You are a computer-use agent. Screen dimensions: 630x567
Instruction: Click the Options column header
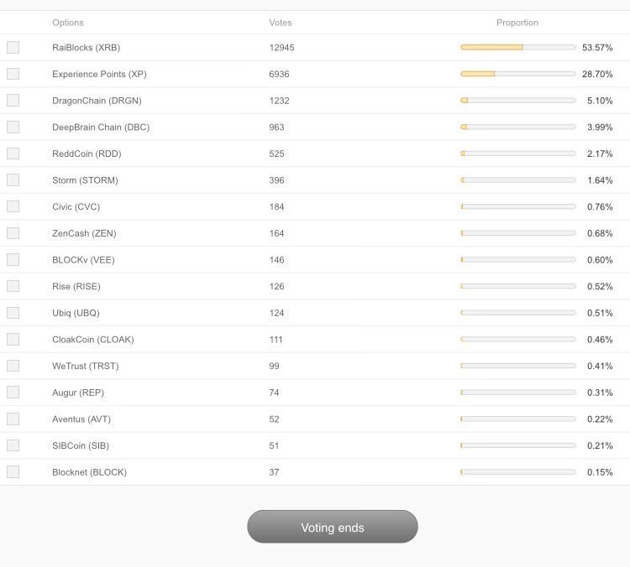point(68,23)
